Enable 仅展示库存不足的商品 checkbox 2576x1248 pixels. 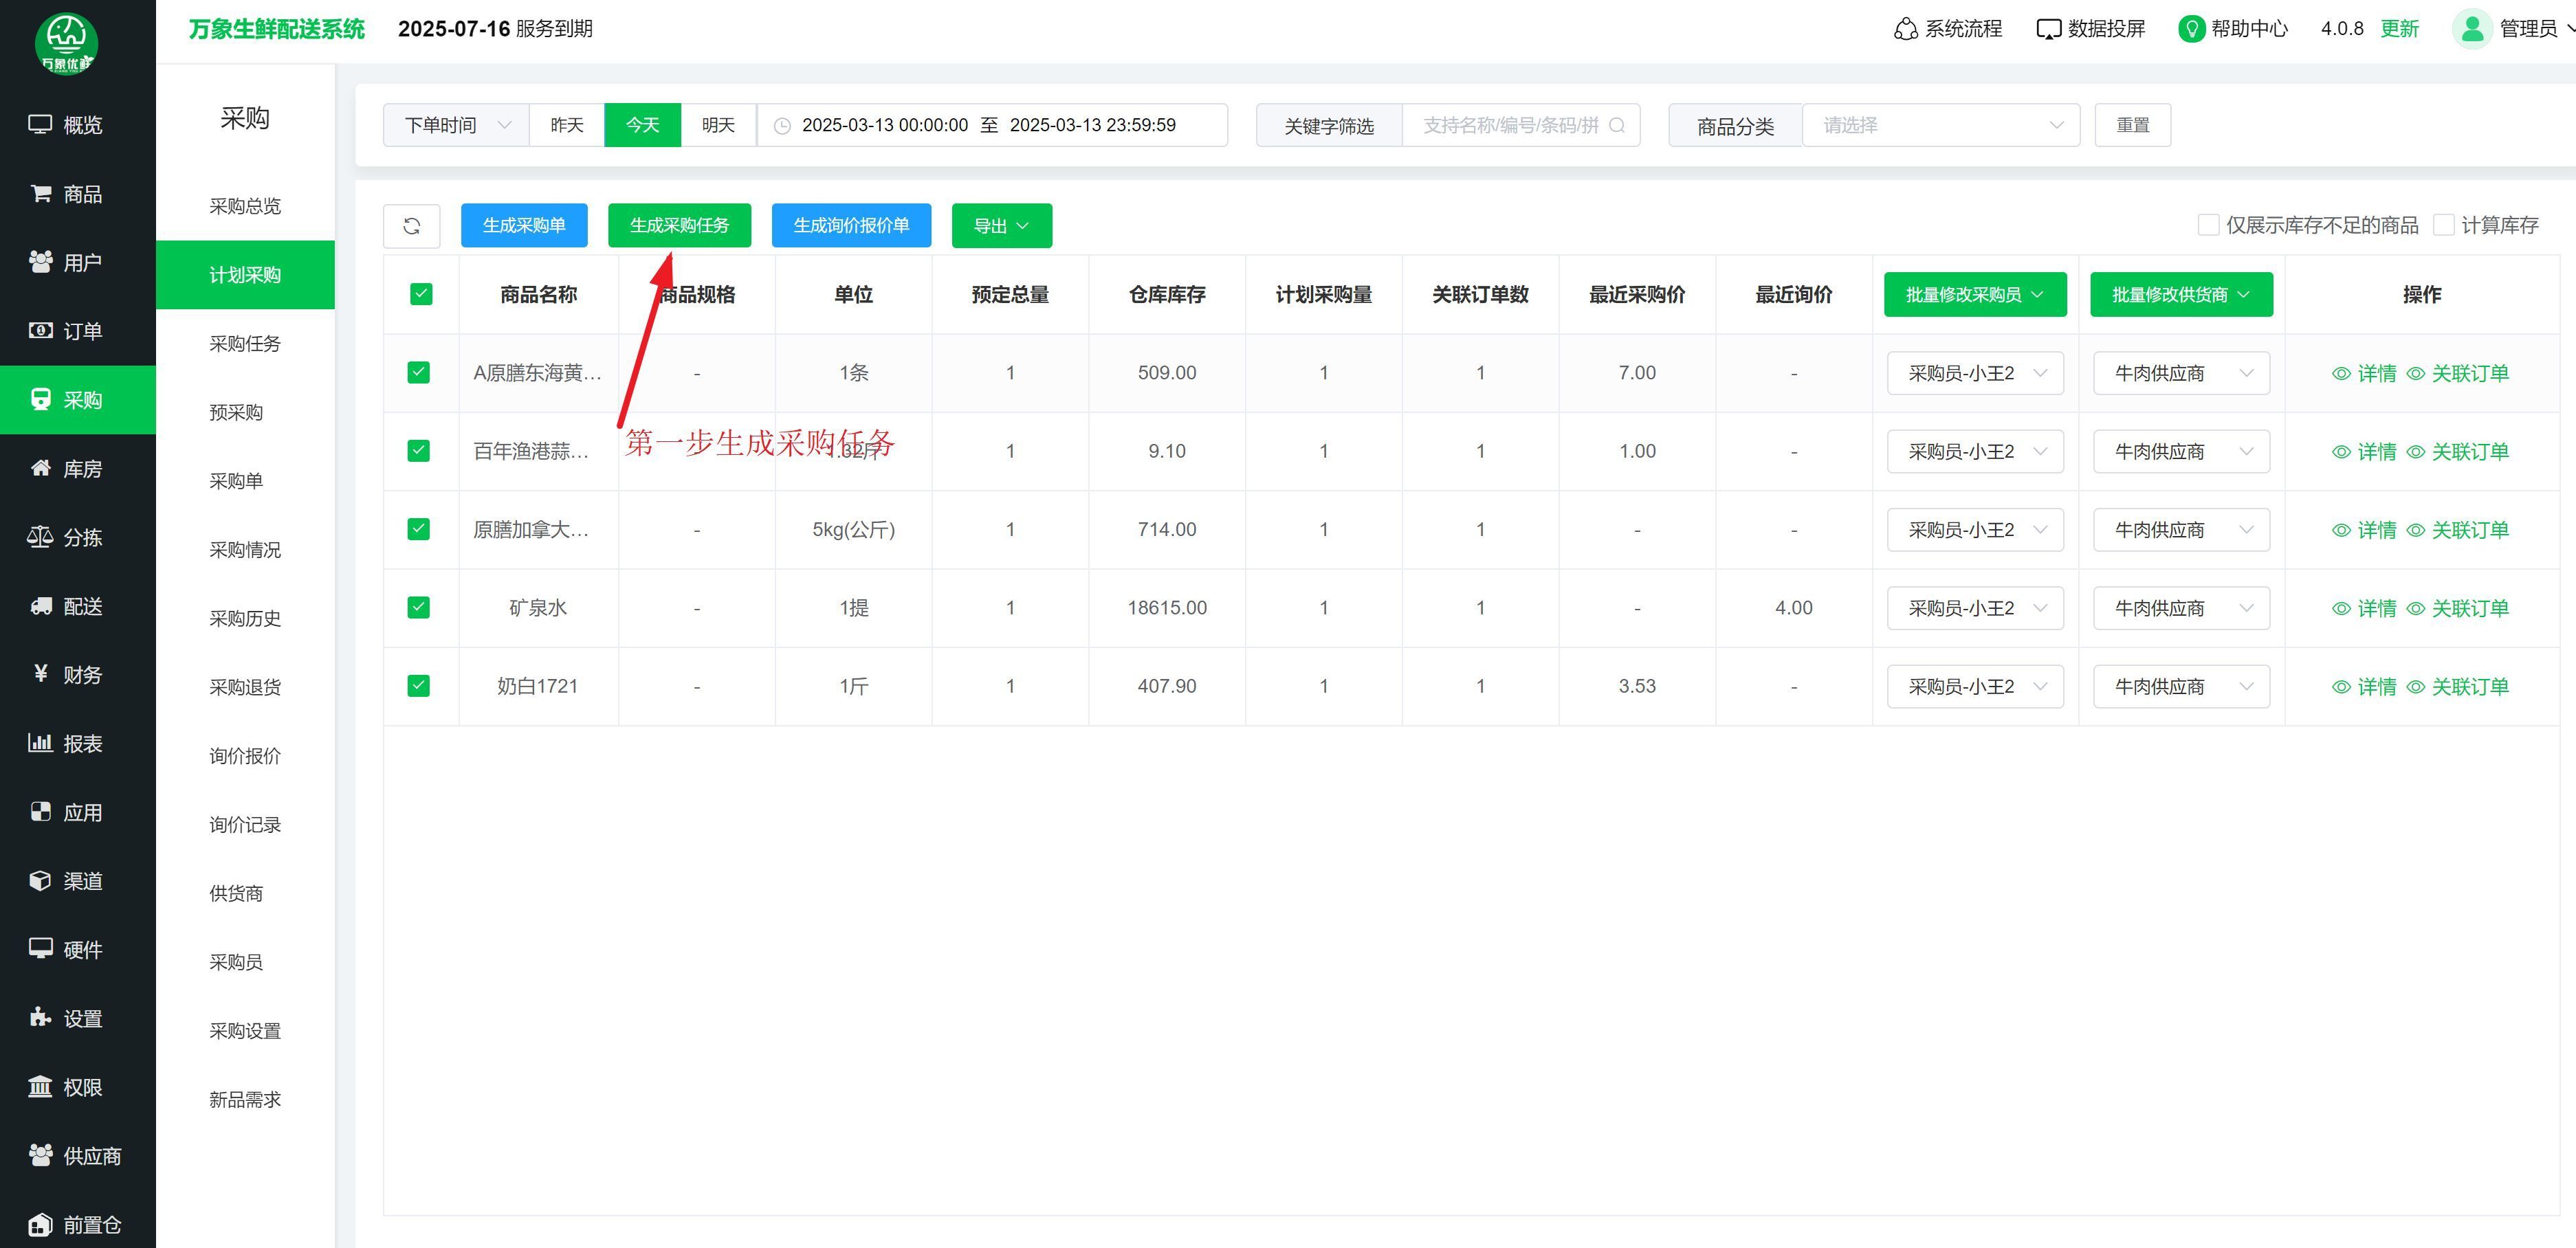coord(2208,225)
